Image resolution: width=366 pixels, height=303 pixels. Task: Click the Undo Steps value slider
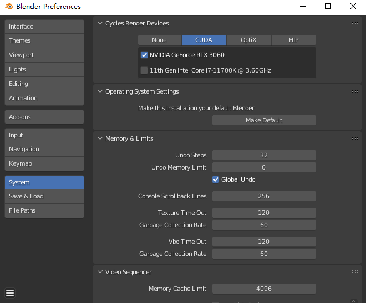(264, 155)
